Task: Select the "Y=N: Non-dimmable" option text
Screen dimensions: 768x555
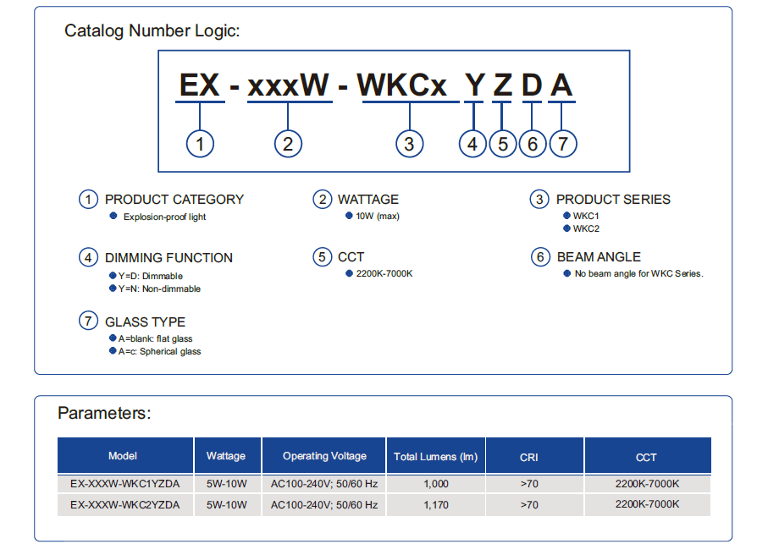Action: [x=159, y=288]
